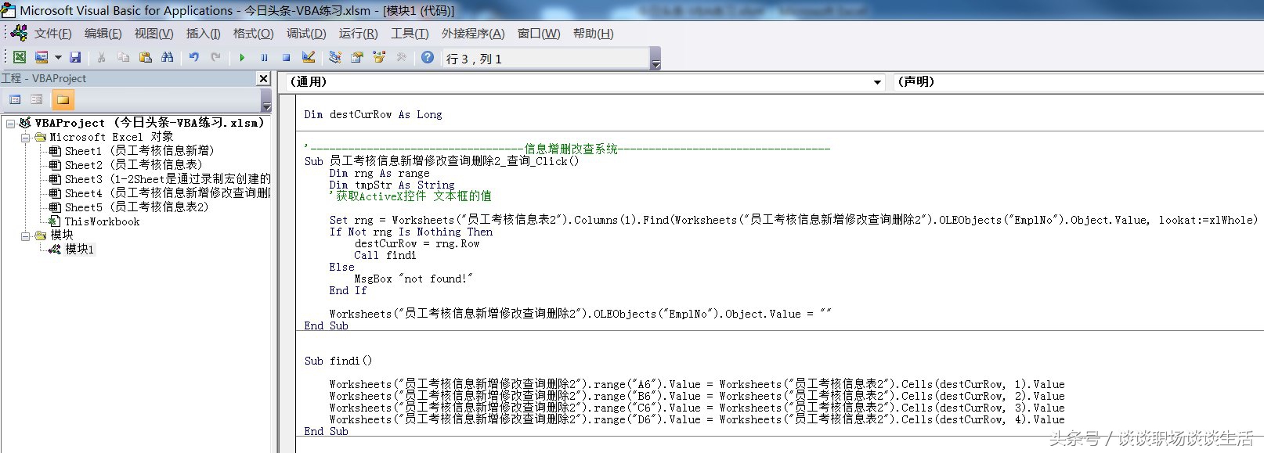Open the 窗口(W) menu
1264x453 pixels.
539,33
